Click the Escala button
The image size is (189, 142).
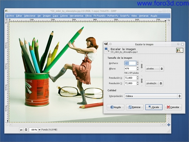tap(154, 107)
